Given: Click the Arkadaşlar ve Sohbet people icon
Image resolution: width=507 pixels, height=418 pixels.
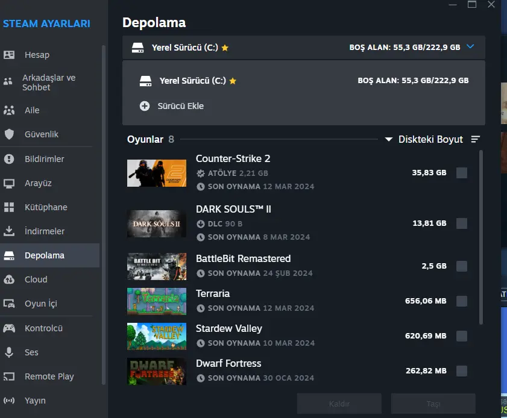Looking at the screenshot, I should [8, 82].
